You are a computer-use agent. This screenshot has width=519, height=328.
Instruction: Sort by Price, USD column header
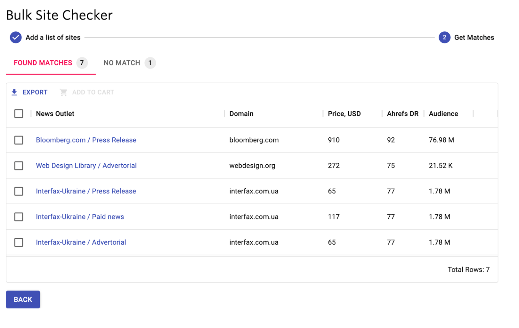pyautogui.click(x=344, y=114)
